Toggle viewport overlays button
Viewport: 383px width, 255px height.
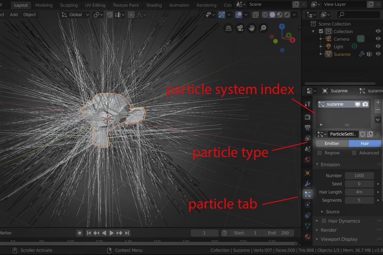(238, 15)
